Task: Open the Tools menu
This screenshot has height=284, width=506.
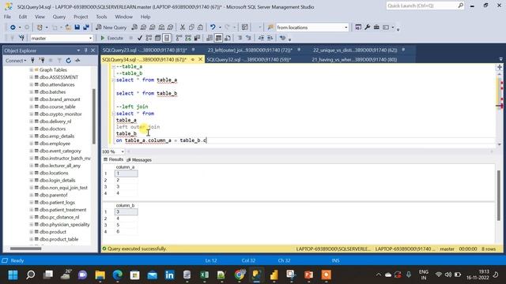Action: point(101,17)
